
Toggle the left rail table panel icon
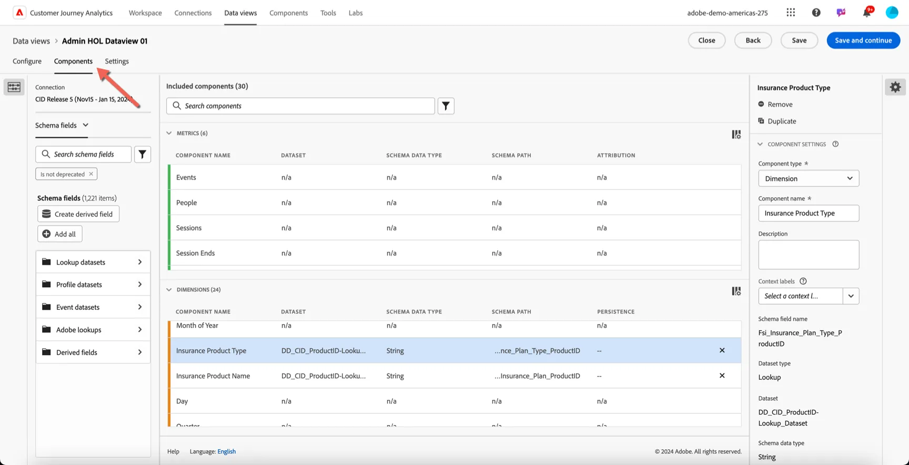14,87
